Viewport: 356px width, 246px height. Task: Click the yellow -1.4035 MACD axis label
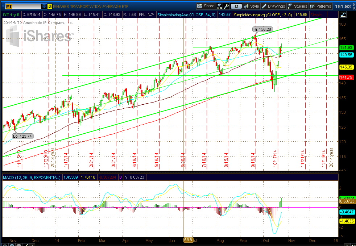[347, 221]
